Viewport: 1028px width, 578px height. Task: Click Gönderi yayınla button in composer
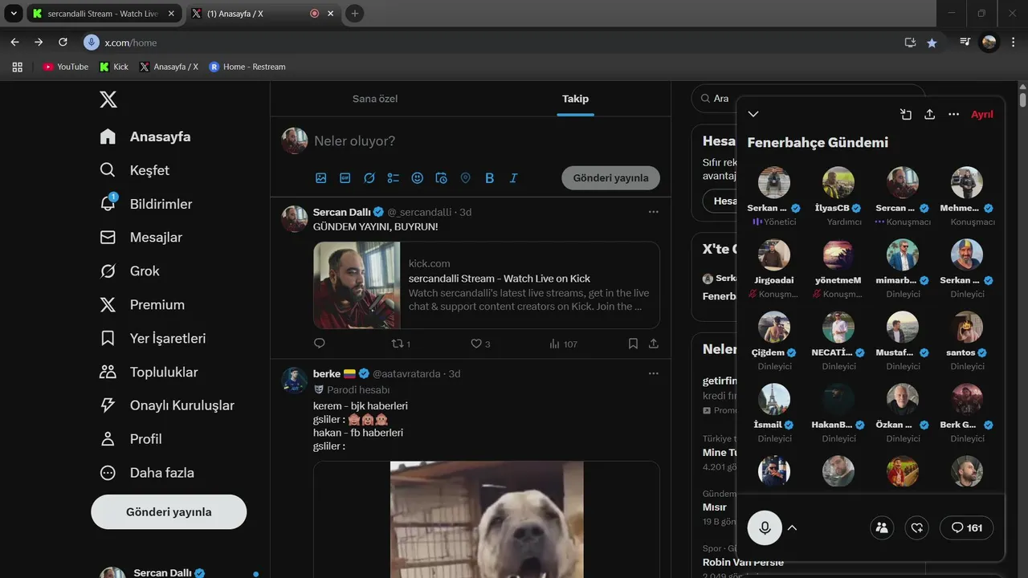coord(610,178)
